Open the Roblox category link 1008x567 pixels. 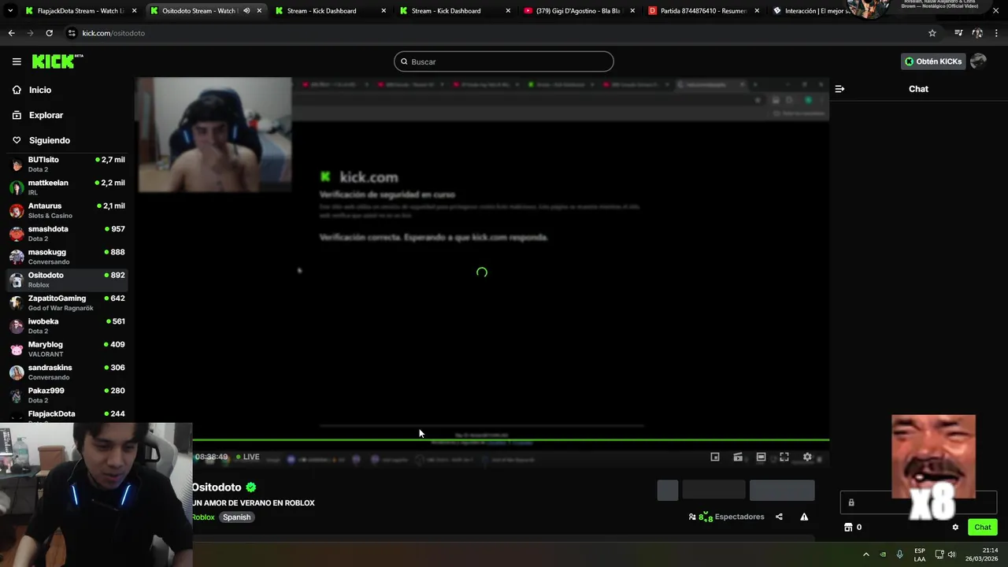click(x=203, y=517)
